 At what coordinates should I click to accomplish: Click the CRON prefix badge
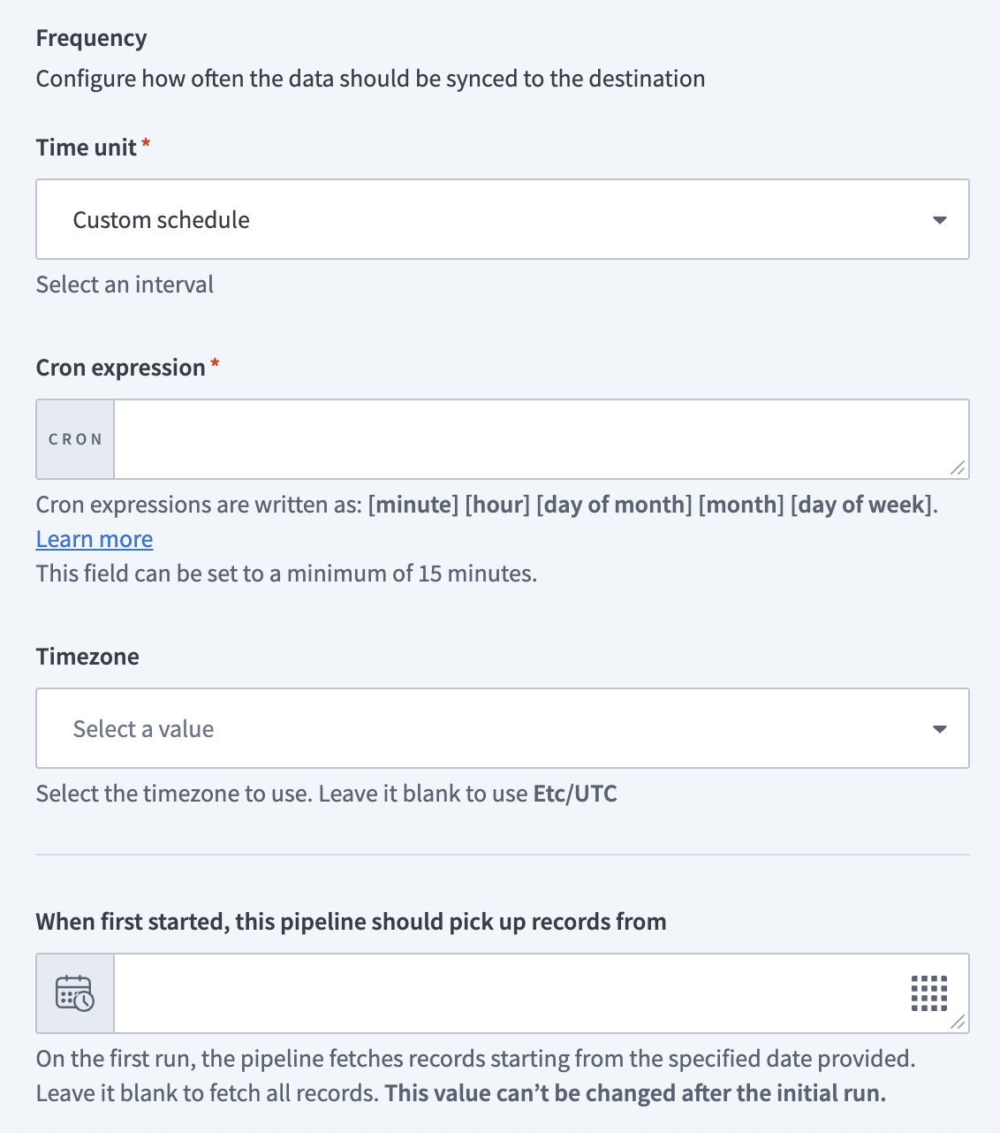75,439
